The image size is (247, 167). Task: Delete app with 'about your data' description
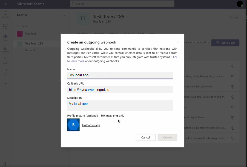[x=233, y=97]
